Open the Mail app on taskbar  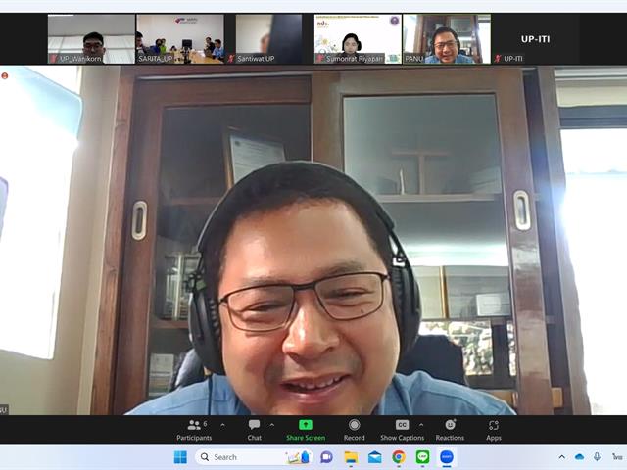click(374, 457)
